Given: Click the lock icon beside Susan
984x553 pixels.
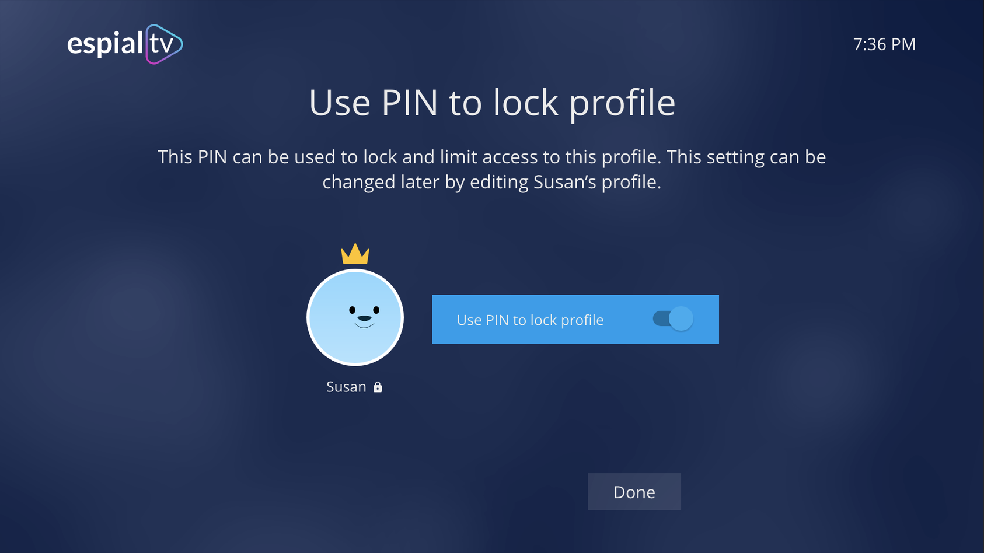Looking at the screenshot, I should (x=378, y=387).
